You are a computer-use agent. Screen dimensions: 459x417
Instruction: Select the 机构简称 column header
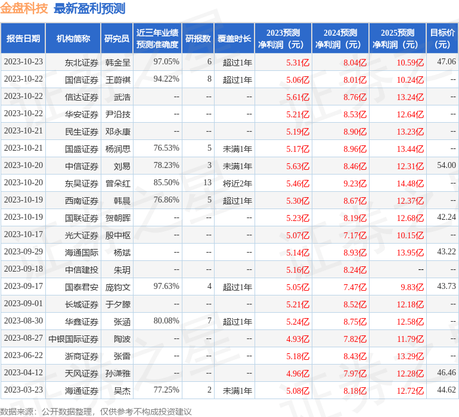(x=73, y=38)
